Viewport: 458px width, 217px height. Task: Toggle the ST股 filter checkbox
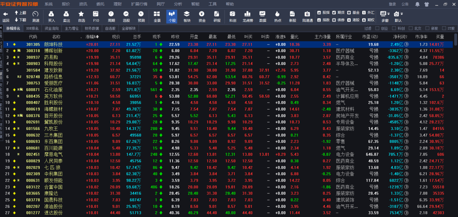[x=443, y=29]
